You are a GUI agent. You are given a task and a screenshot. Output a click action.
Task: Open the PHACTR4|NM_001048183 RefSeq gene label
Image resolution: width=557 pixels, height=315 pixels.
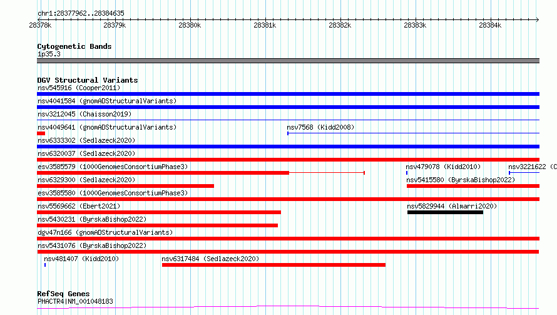pyautogui.click(x=75, y=301)
